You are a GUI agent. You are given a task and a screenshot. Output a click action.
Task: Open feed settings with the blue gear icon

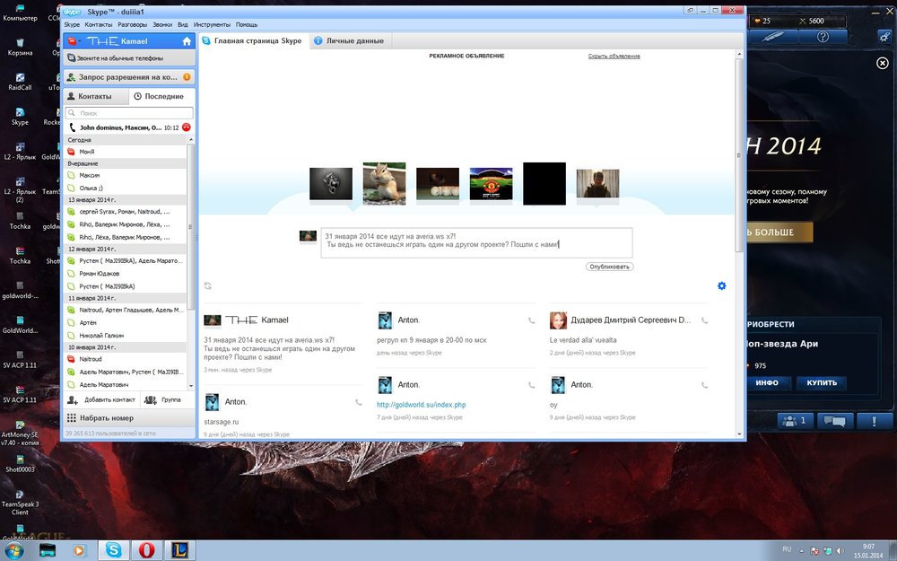[x=721, y=286]
